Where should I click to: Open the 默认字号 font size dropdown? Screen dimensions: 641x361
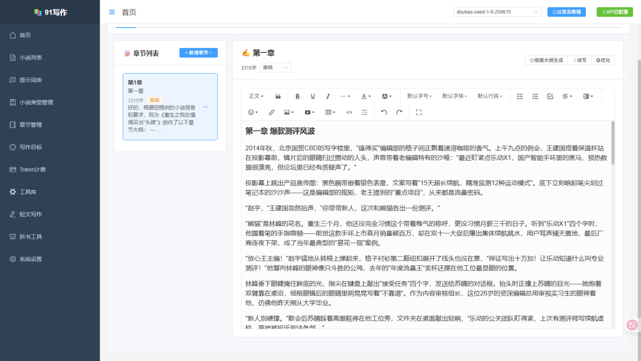[419, 96]
